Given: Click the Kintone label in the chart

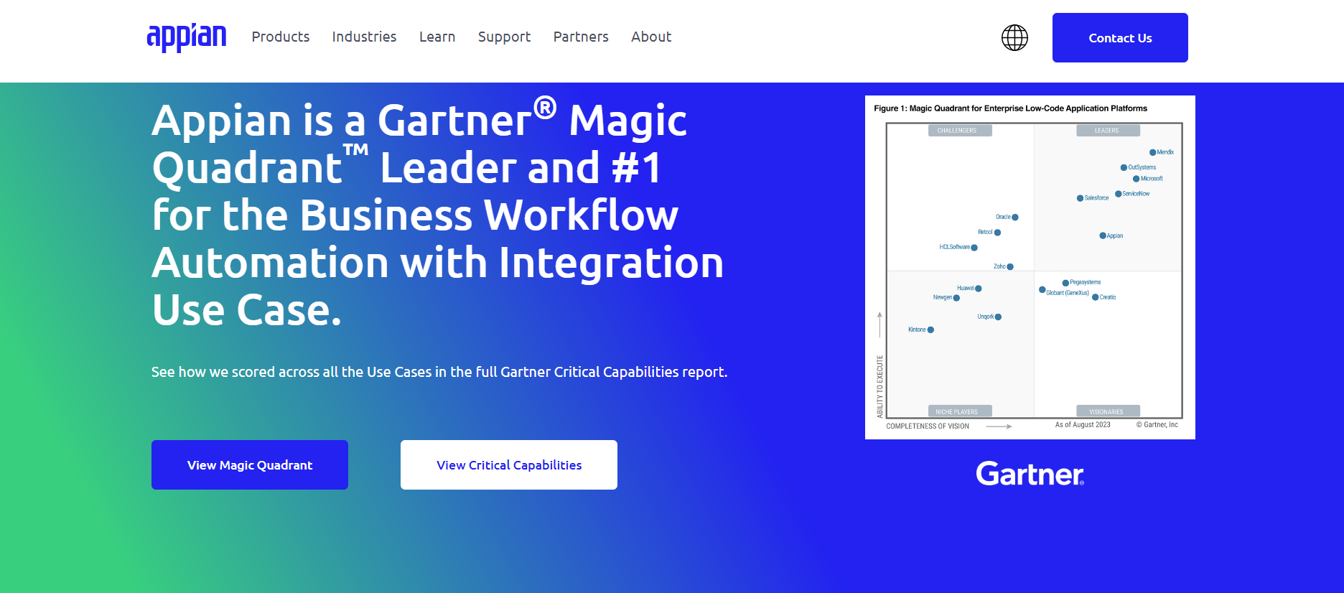Looking at the screenshot, I should click(917, 330).
